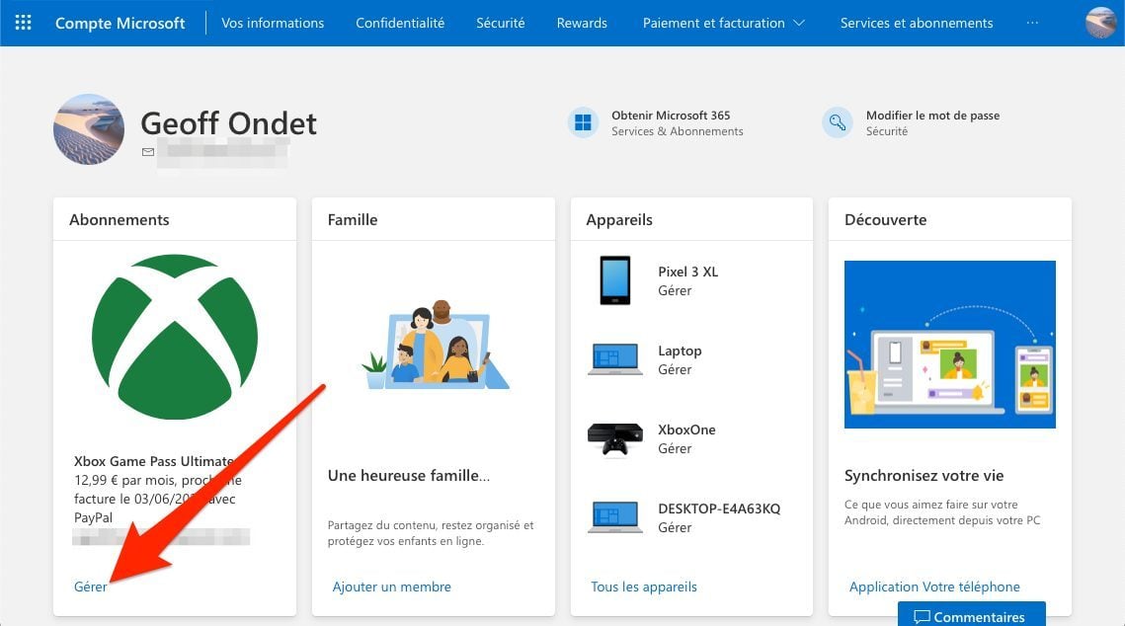Click the Laptop device name
1125x626 pixels.
click(x=680, y=351)
